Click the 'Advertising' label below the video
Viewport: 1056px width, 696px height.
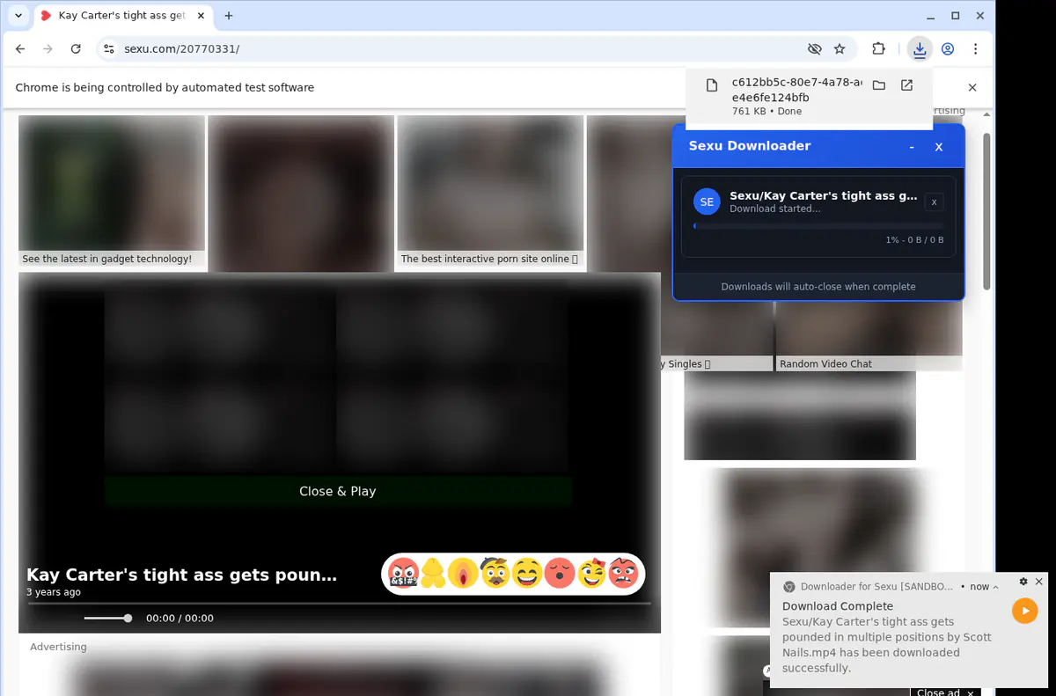[58, 647]
